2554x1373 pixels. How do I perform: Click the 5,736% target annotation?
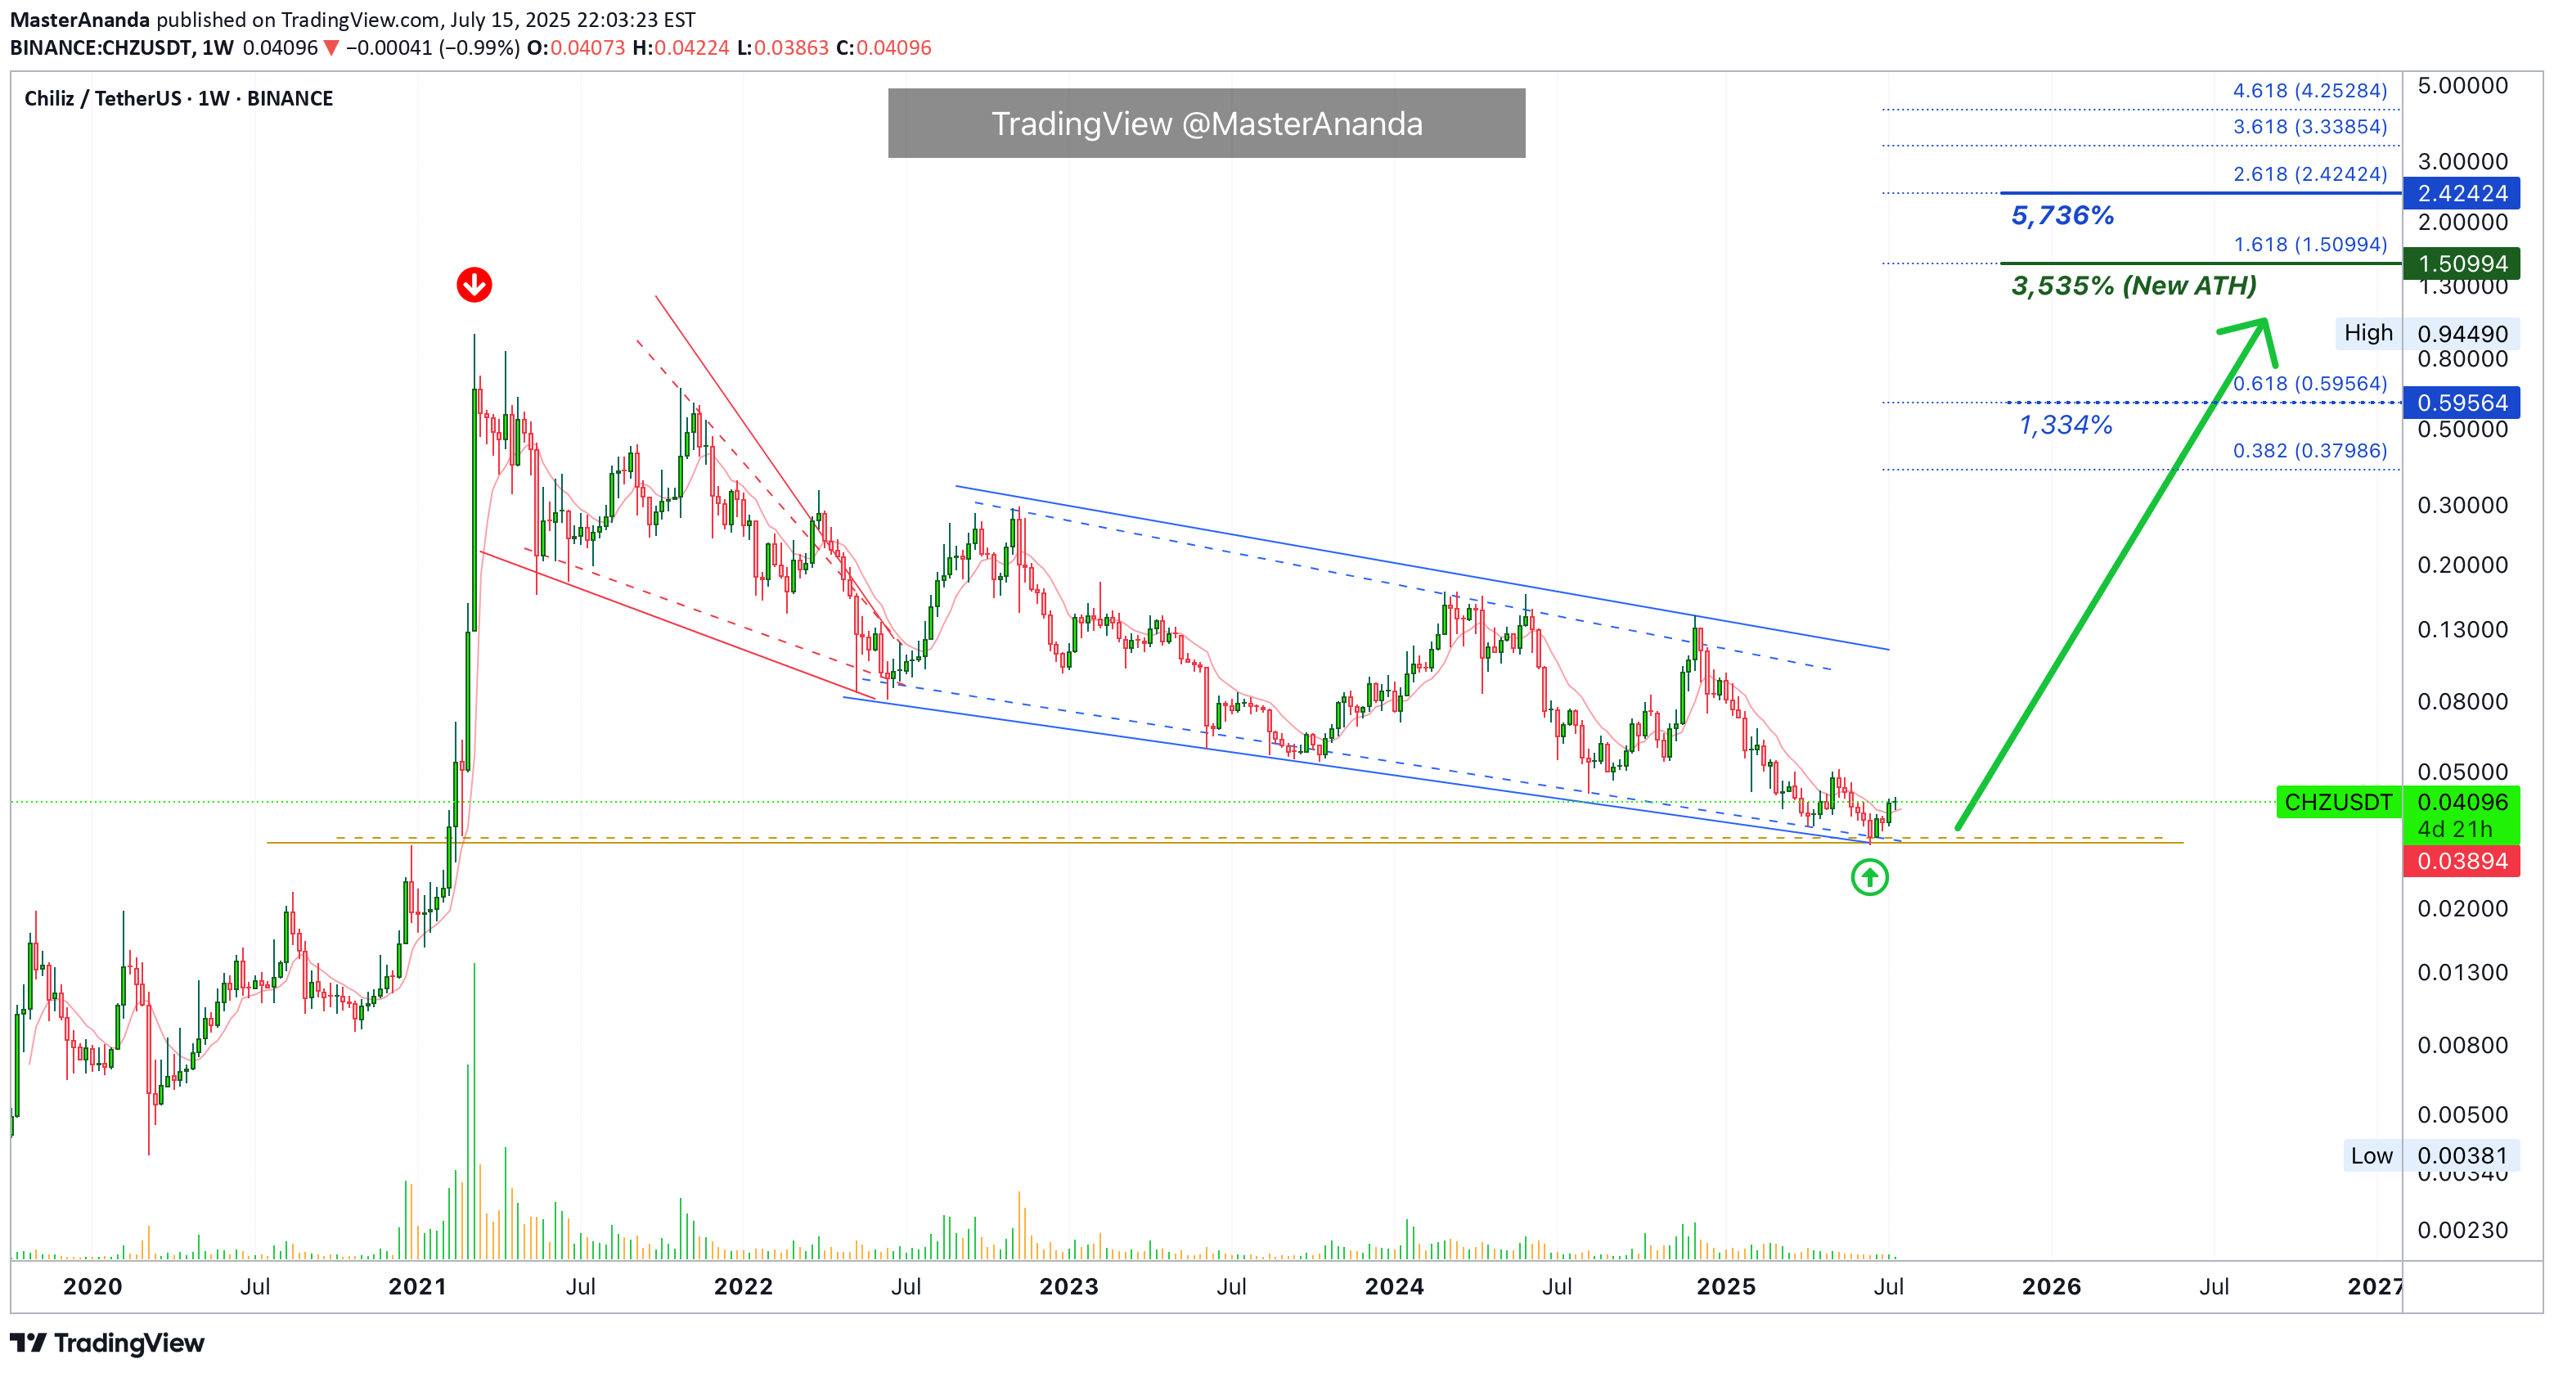[2062, 215]
